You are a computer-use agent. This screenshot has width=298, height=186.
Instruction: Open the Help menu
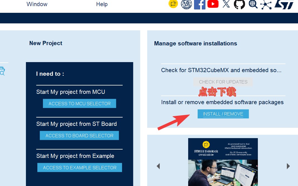(102, 4)
